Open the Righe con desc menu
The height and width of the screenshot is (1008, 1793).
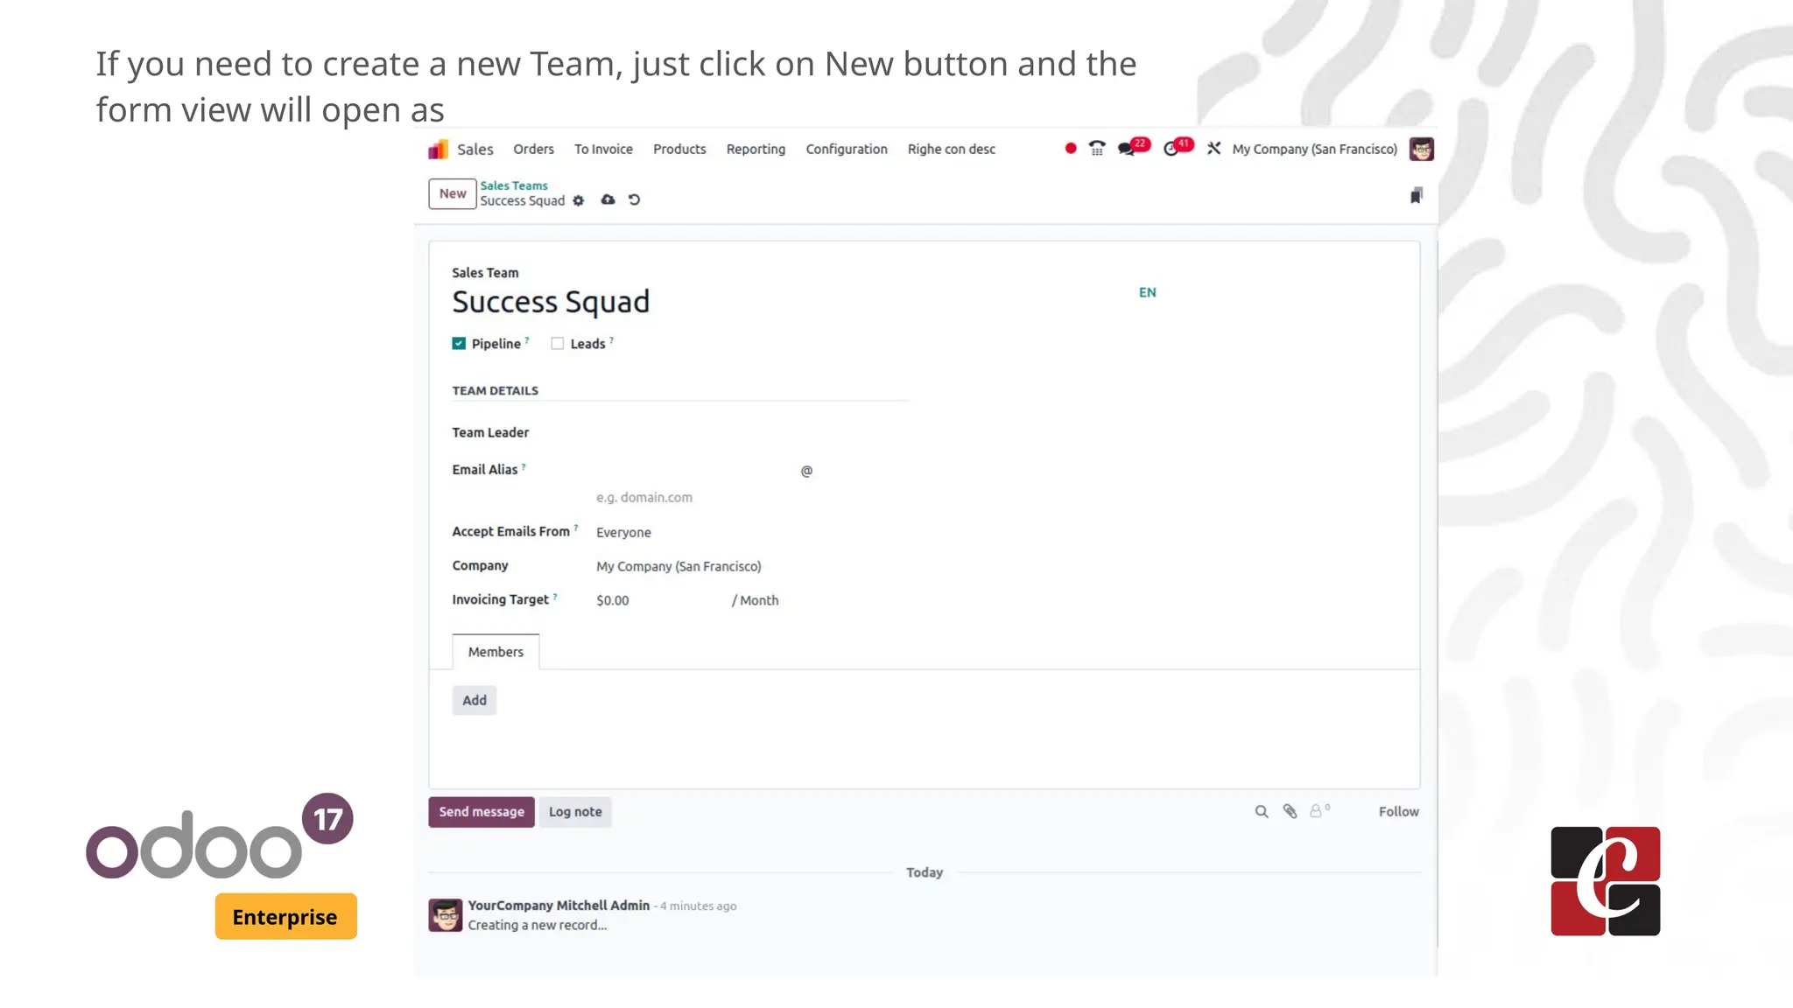click(x=951, y=150)
